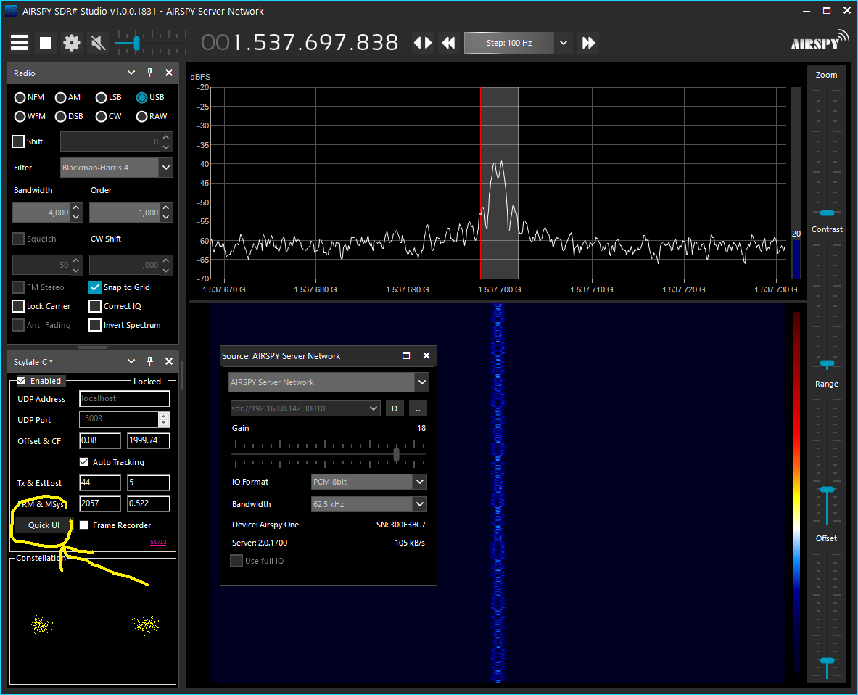
Task: Click the Offset value 0.08 field
Action: pos(100,440)
